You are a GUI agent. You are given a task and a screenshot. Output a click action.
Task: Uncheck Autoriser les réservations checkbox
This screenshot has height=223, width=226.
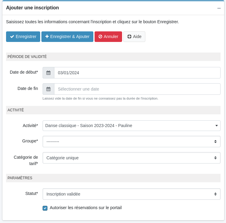[x=45, y=208]
